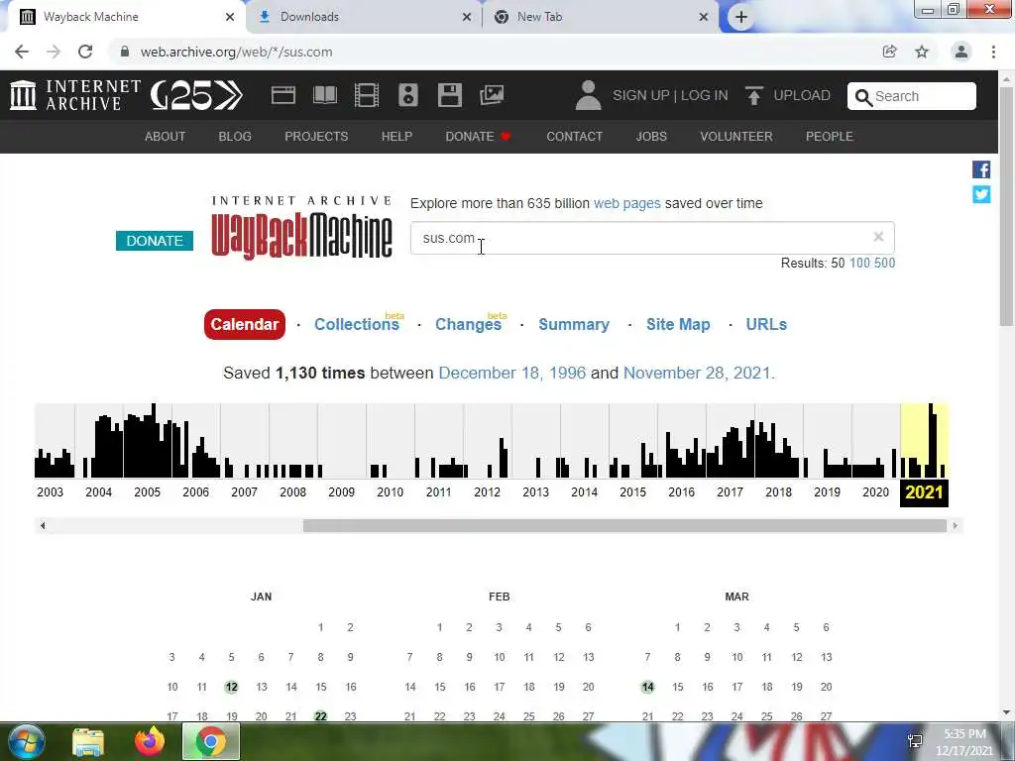Open January 12 snapshot

coord(232,687)
